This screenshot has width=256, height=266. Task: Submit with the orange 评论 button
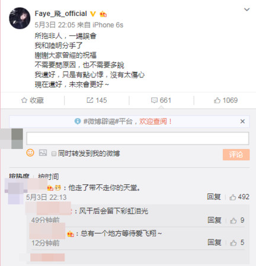point(236,154)
